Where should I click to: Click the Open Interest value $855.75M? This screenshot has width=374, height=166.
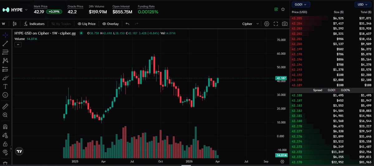(122, 12)
